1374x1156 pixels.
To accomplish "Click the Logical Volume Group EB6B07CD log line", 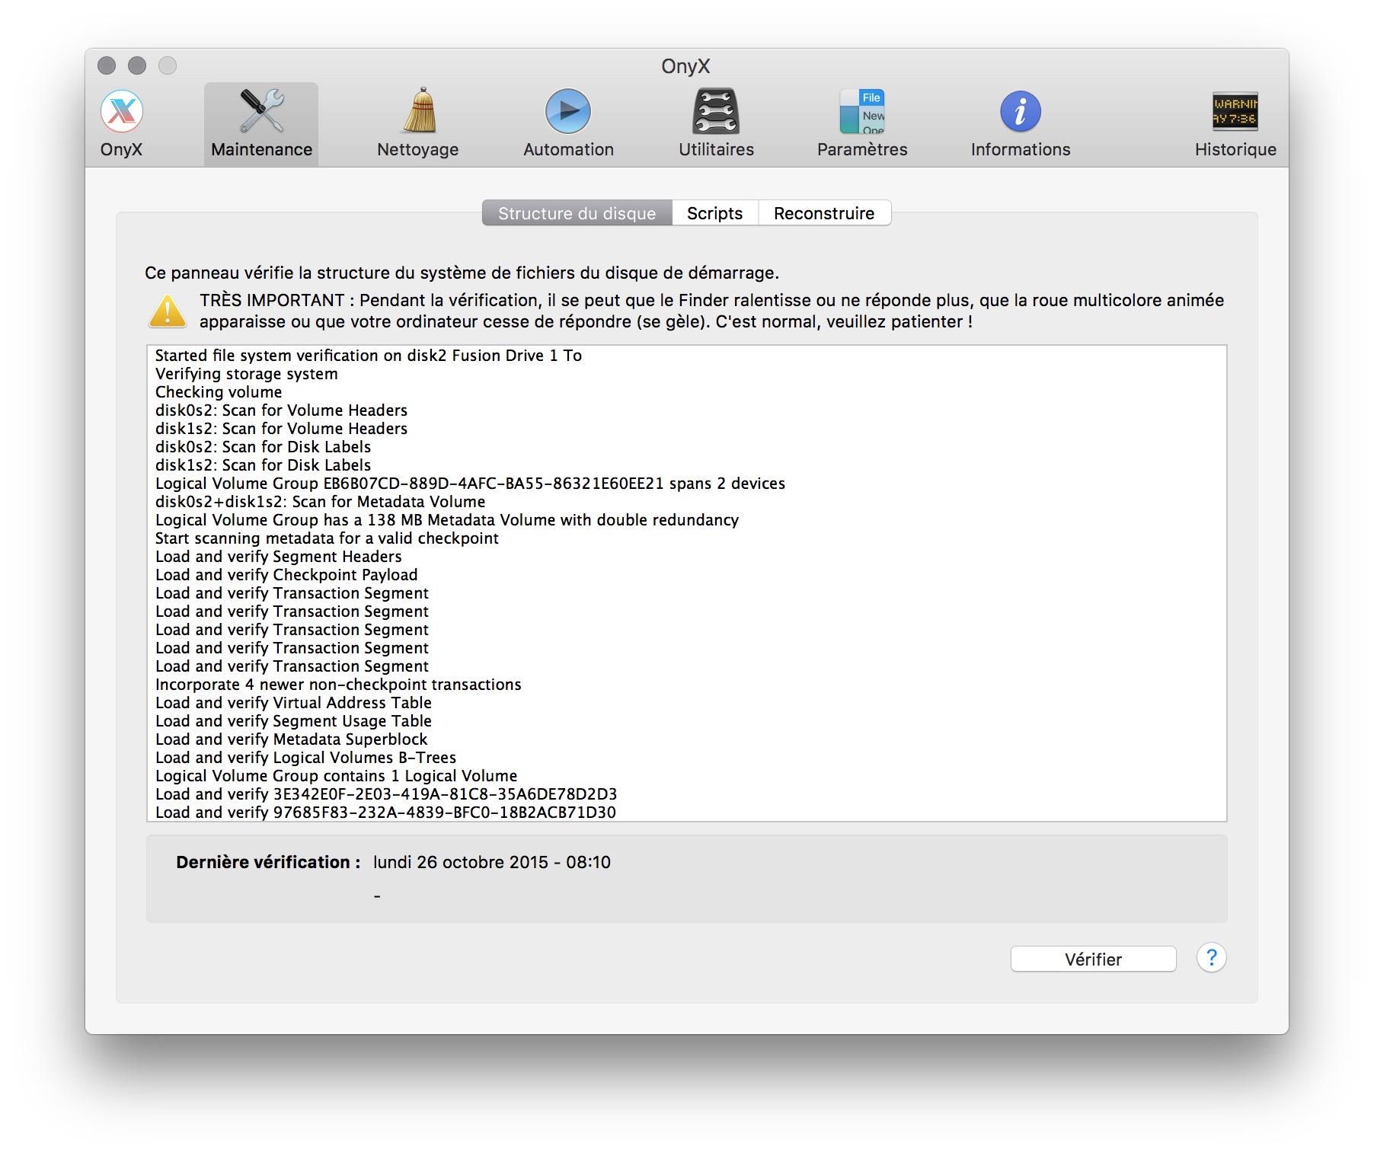I will 470,484.
